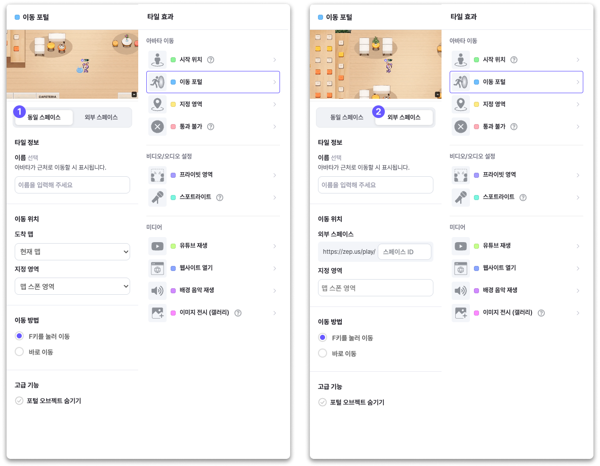Switch to 동일 스페이스 tab in left panel
Screen dimensions: 600x466
click(x=44, y=117)
